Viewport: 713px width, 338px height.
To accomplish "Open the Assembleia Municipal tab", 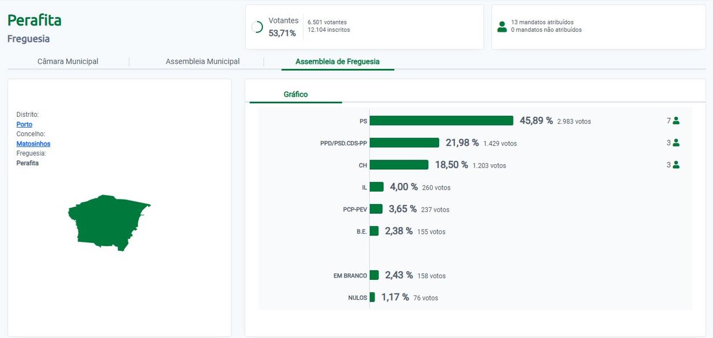I will pyautogui.click(x=202, y=62).
